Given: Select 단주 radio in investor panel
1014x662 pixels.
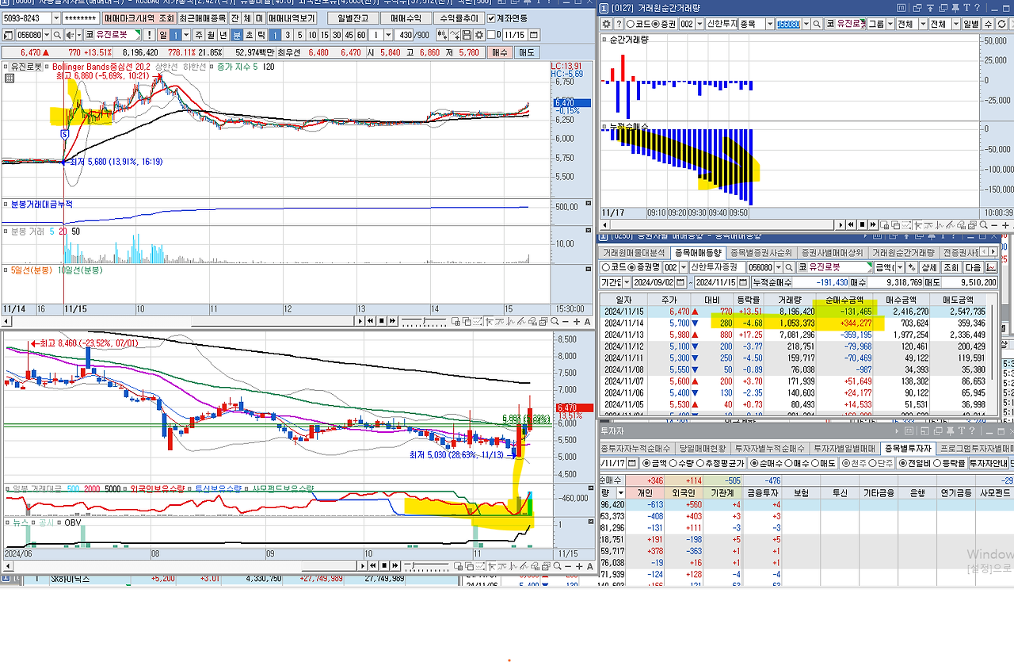Looking at the screenshot, I should click(x=872, y=461).
